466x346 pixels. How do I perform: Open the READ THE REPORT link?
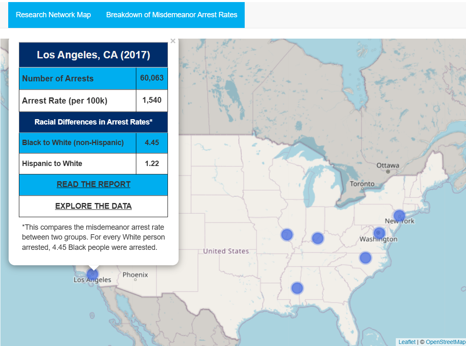(94, 185)
